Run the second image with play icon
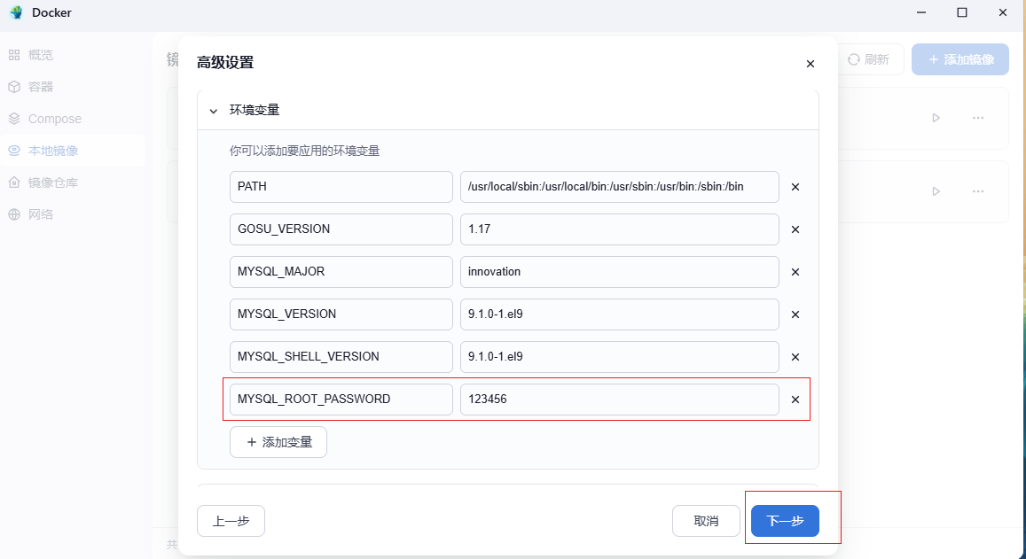Screen dimensions: 1026x559 click(936, 191)
